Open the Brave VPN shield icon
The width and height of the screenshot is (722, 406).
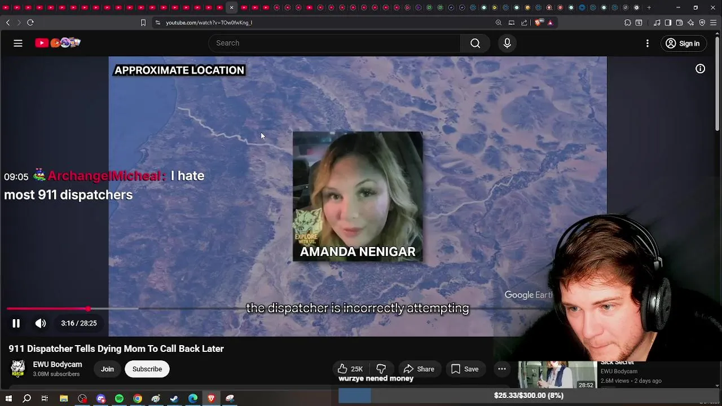(x=702, y=23)
